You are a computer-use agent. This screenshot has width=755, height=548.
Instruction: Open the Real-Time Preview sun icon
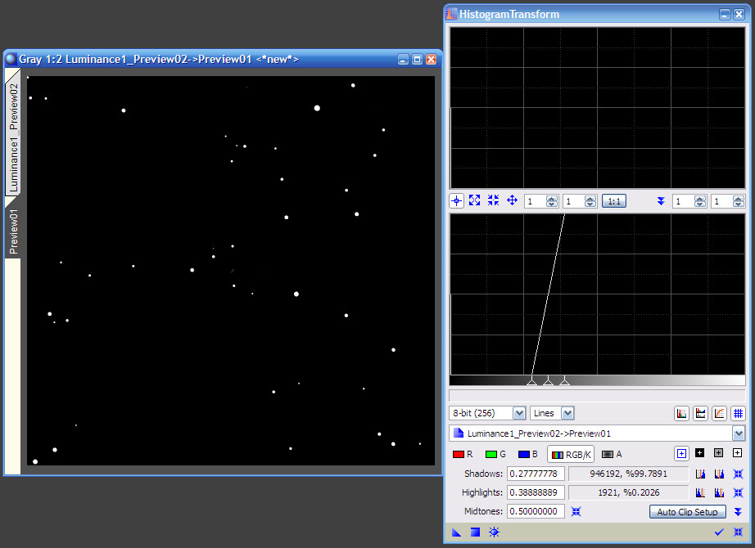(x=494, y=532)
